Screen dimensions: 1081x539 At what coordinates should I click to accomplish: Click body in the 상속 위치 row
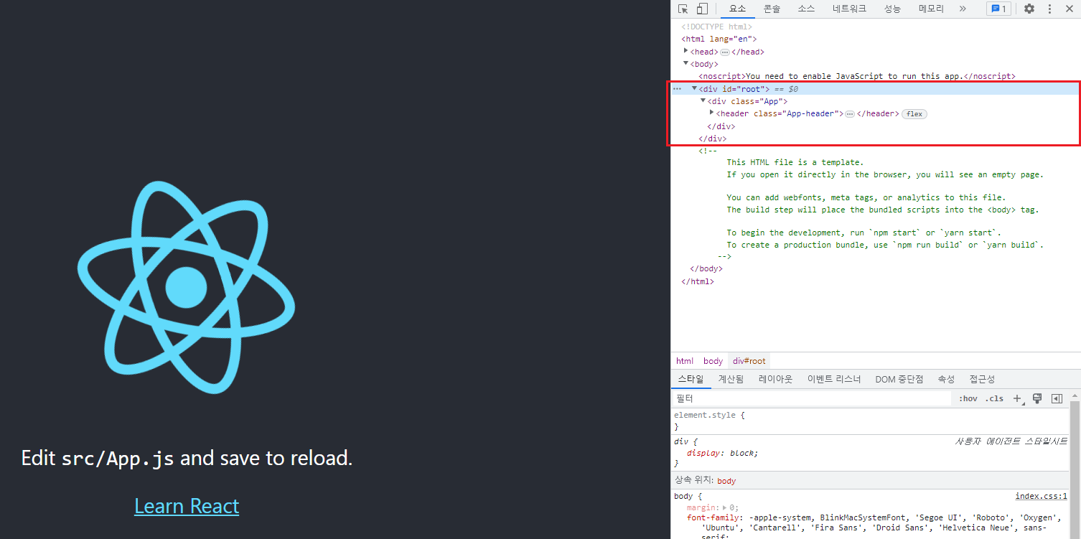coord(726,481)
